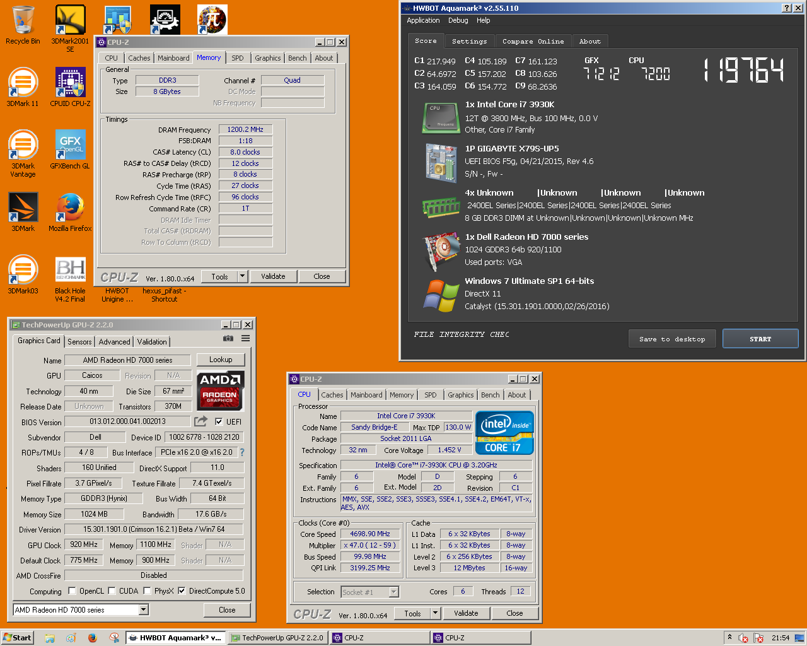Click the Paint quick launch icon
The height and width of the screenshot is (646, 807).
[71, 638]
